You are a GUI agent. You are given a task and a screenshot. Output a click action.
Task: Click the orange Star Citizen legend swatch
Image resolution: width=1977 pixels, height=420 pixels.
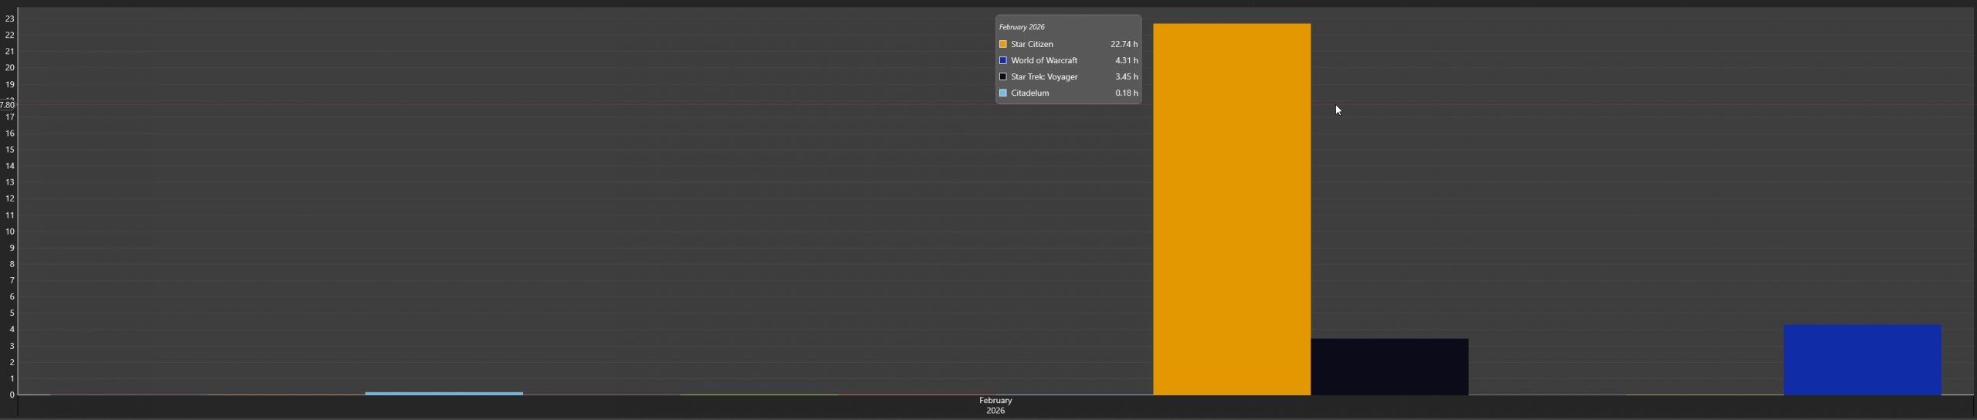click(x=1002, y=44)
